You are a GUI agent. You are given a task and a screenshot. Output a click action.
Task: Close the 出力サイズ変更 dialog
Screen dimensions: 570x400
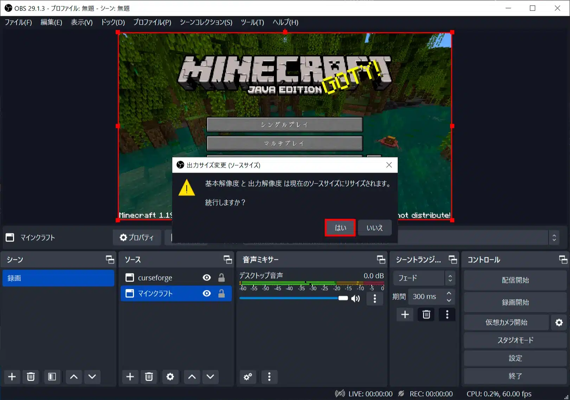389,165
